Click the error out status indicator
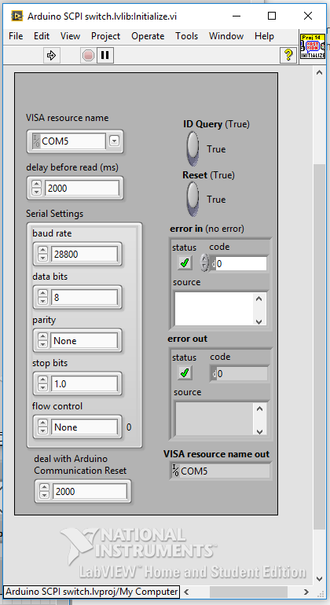This screenshot has height=605, width=330. [x=185, y=372]
